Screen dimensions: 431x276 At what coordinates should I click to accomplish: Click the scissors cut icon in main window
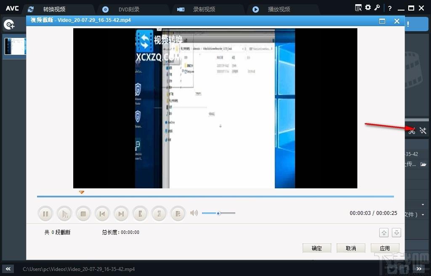coord(412,131)
